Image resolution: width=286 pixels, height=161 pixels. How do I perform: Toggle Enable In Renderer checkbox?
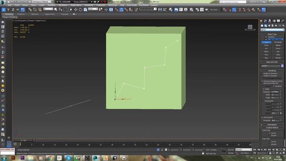click(x=262, y=73)
